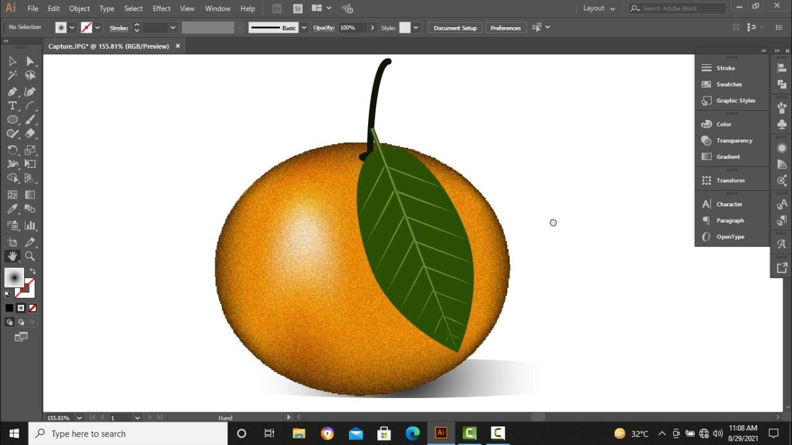792x445 pixels.
Task: Select the Curvature tool
Action: tap(30, 91)
